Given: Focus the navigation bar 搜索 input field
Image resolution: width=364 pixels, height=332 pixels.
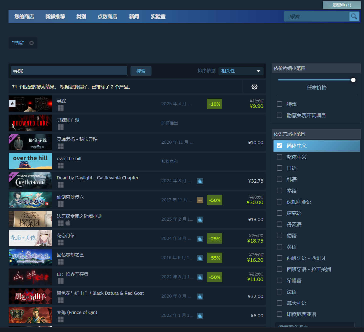Looking at the screenshot, I should tap(317, 17).
